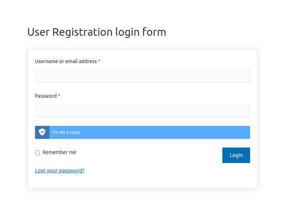The width and height of the screenshot is (284, 215).
Task: Tick the Remember me checkbox
Action: pyautogui.click(x=37, y=153)
